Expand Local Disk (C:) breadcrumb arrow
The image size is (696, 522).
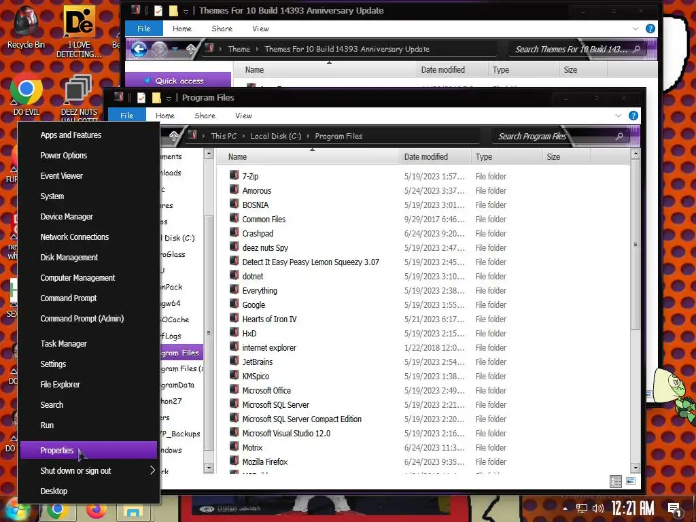[x=308, y=136]
